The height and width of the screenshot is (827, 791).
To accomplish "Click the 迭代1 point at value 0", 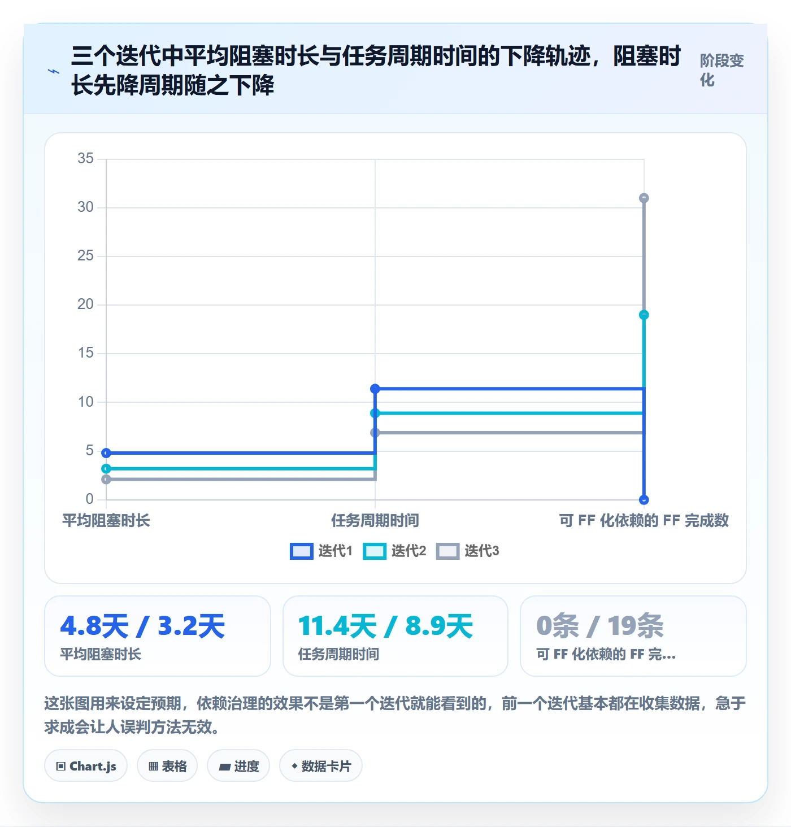I will click(x=644, y=500).
